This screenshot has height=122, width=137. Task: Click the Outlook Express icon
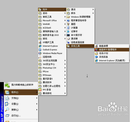tap(40, 50)
